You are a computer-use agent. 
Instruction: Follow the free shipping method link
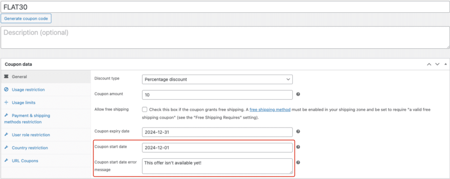click(270, 109)
